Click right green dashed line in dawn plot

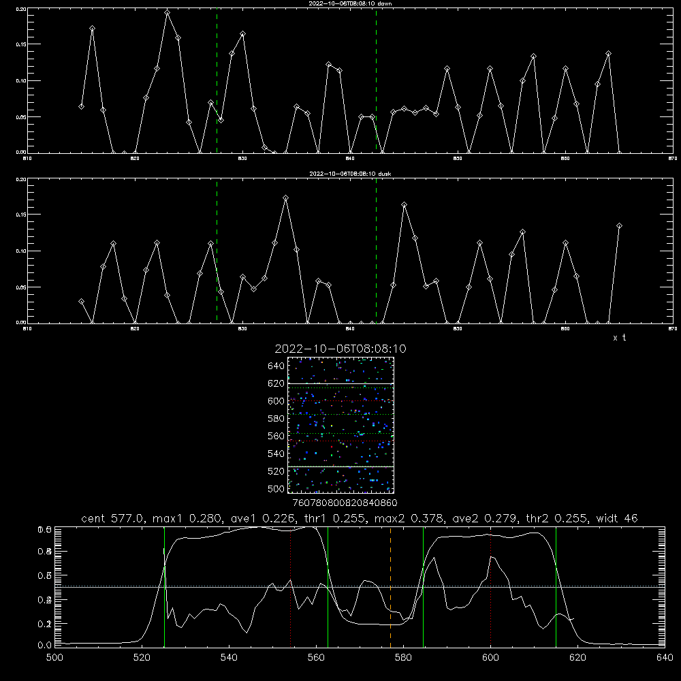click(x=376, y=80)
